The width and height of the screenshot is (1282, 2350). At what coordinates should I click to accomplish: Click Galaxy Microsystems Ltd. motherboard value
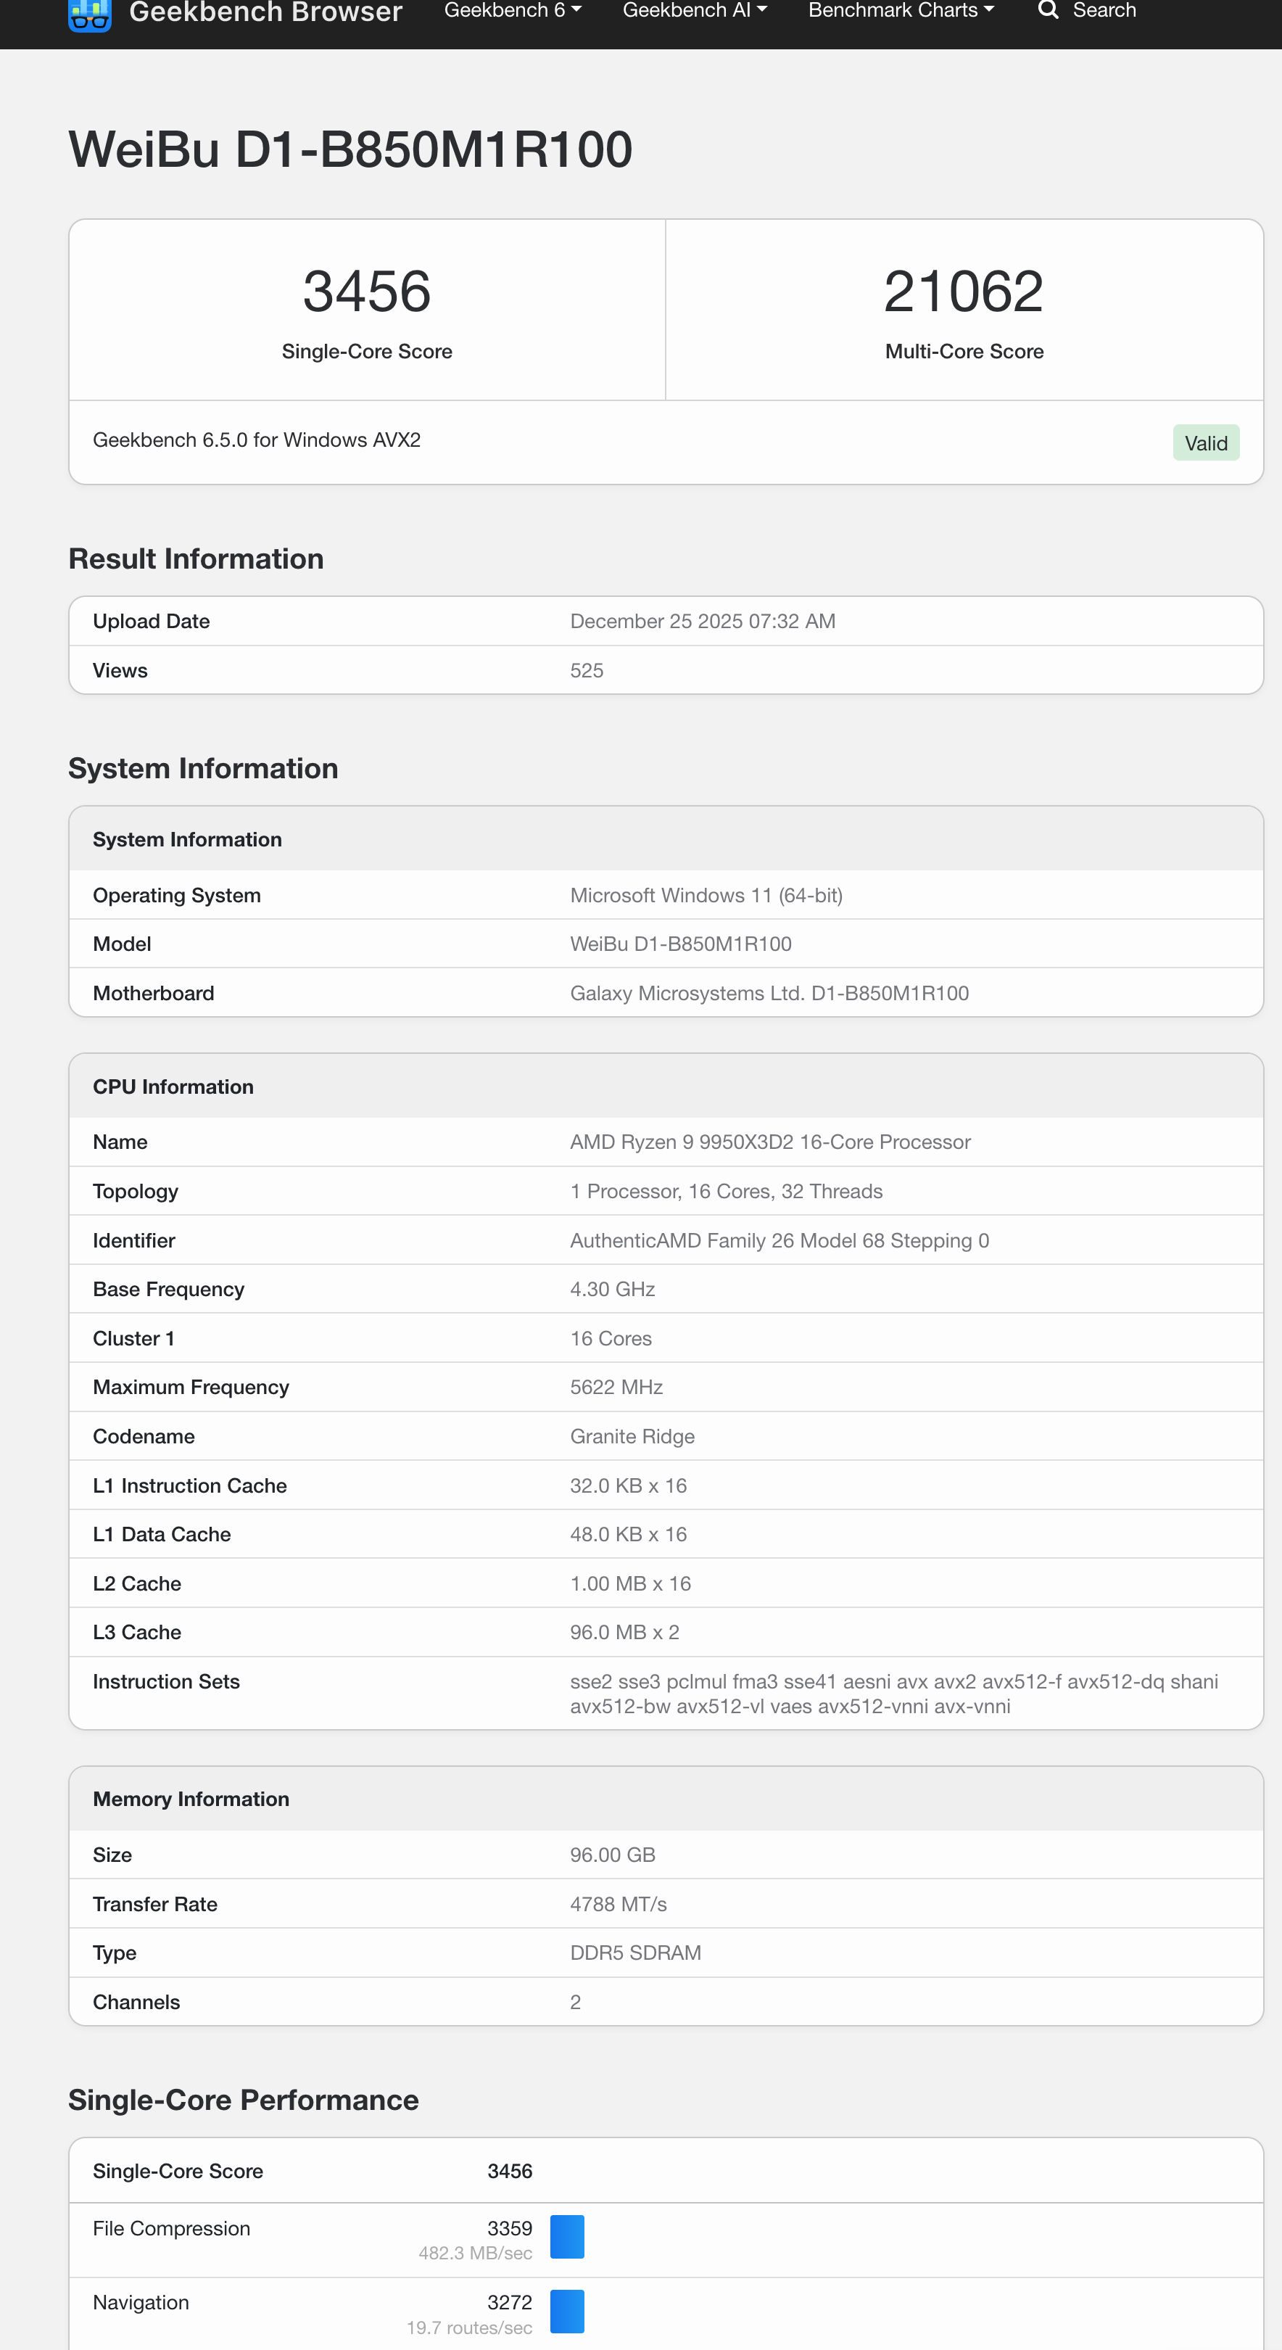tap(769, 994)
